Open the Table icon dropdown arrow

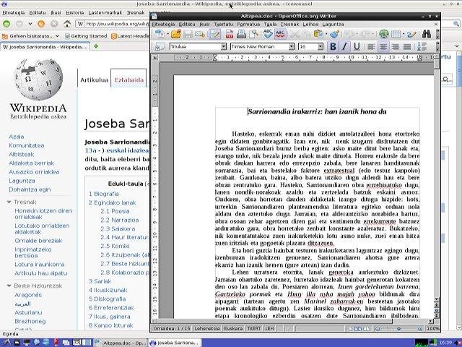click(x=404, y=34)
